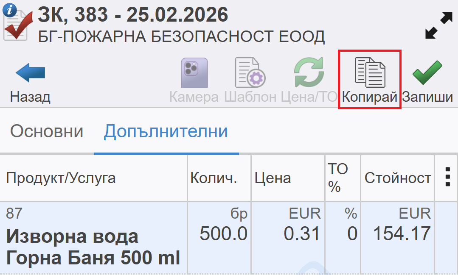This screenshot has height=275, width=458.
Task: Select the Допълнителни tab
Action: point(166,132)
